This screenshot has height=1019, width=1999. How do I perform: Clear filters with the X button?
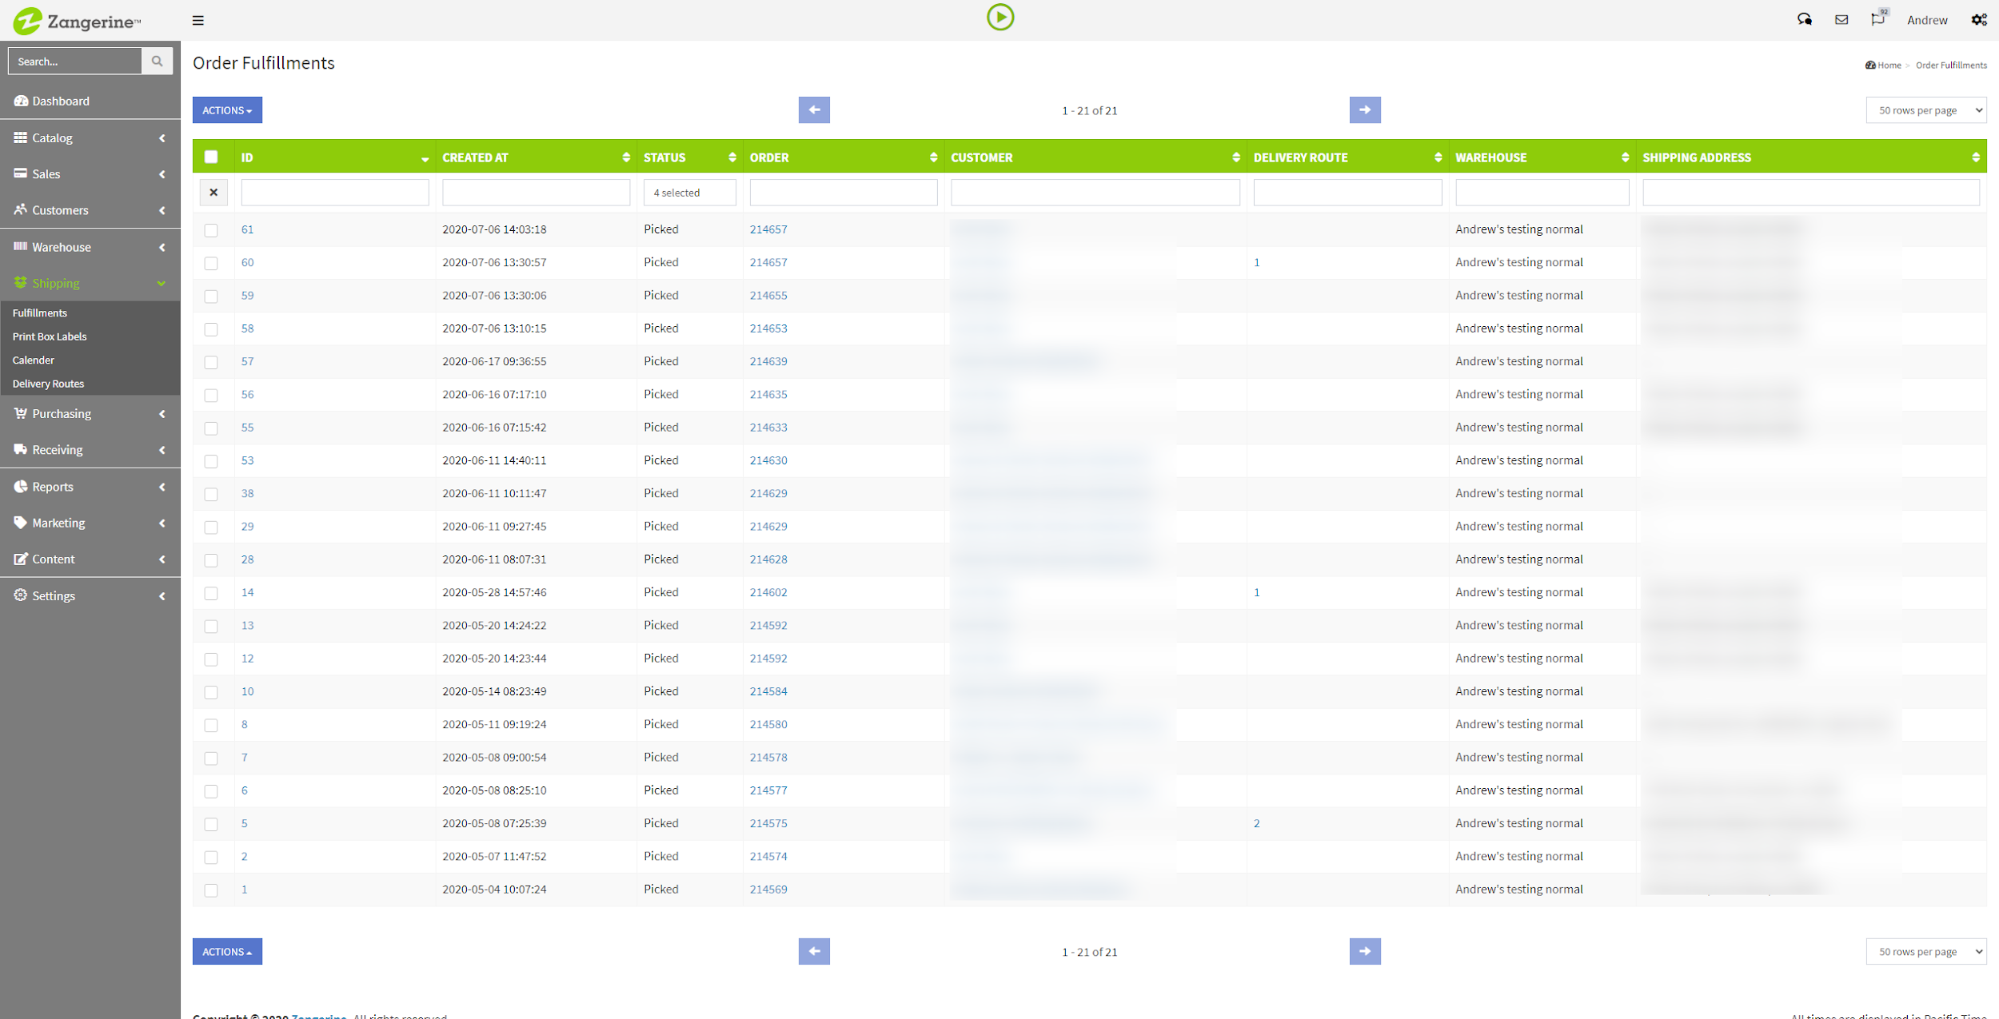click(213, 193)
